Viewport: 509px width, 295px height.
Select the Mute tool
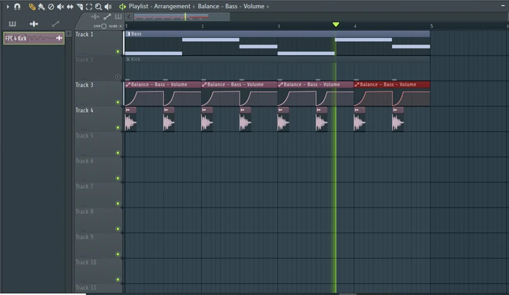[x=61, y=6]
